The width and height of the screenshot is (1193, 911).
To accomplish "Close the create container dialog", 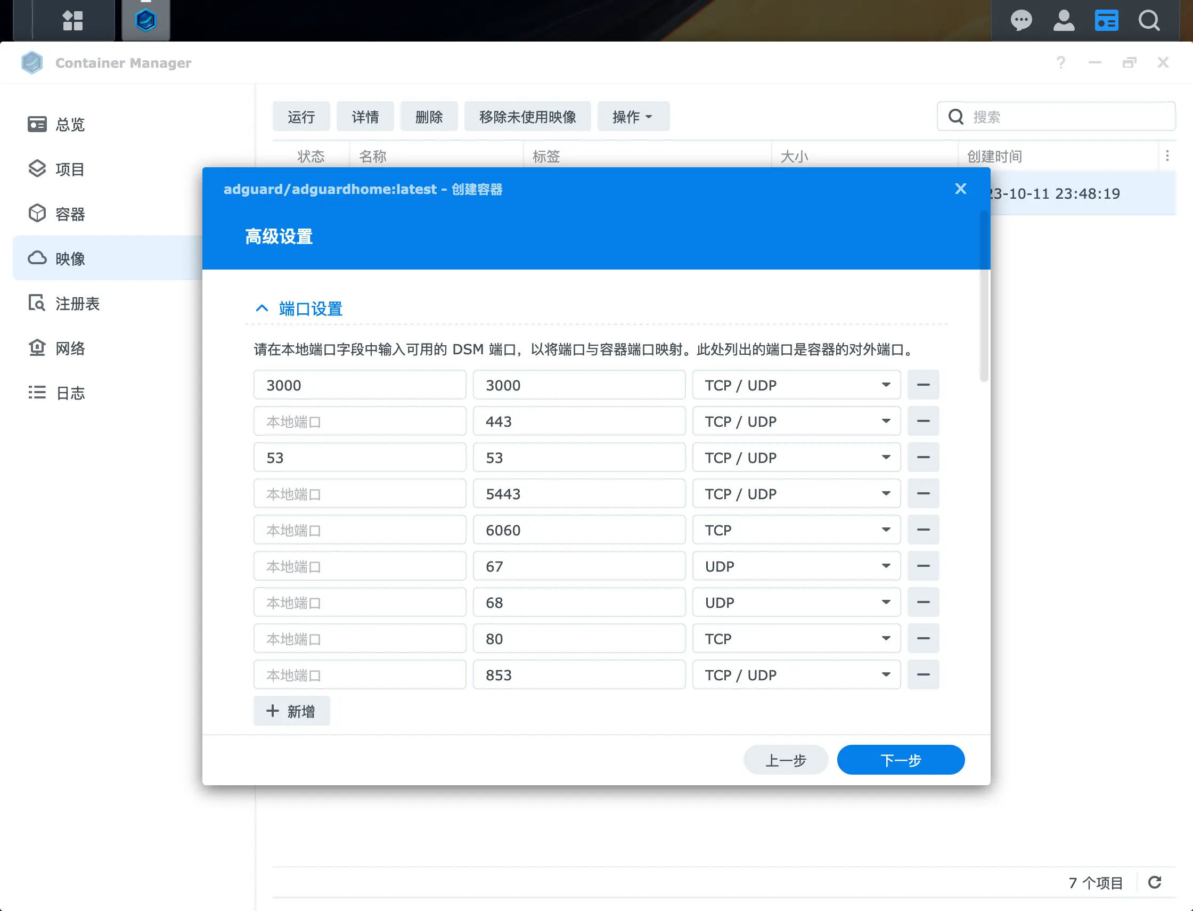I will coord(960,189).
